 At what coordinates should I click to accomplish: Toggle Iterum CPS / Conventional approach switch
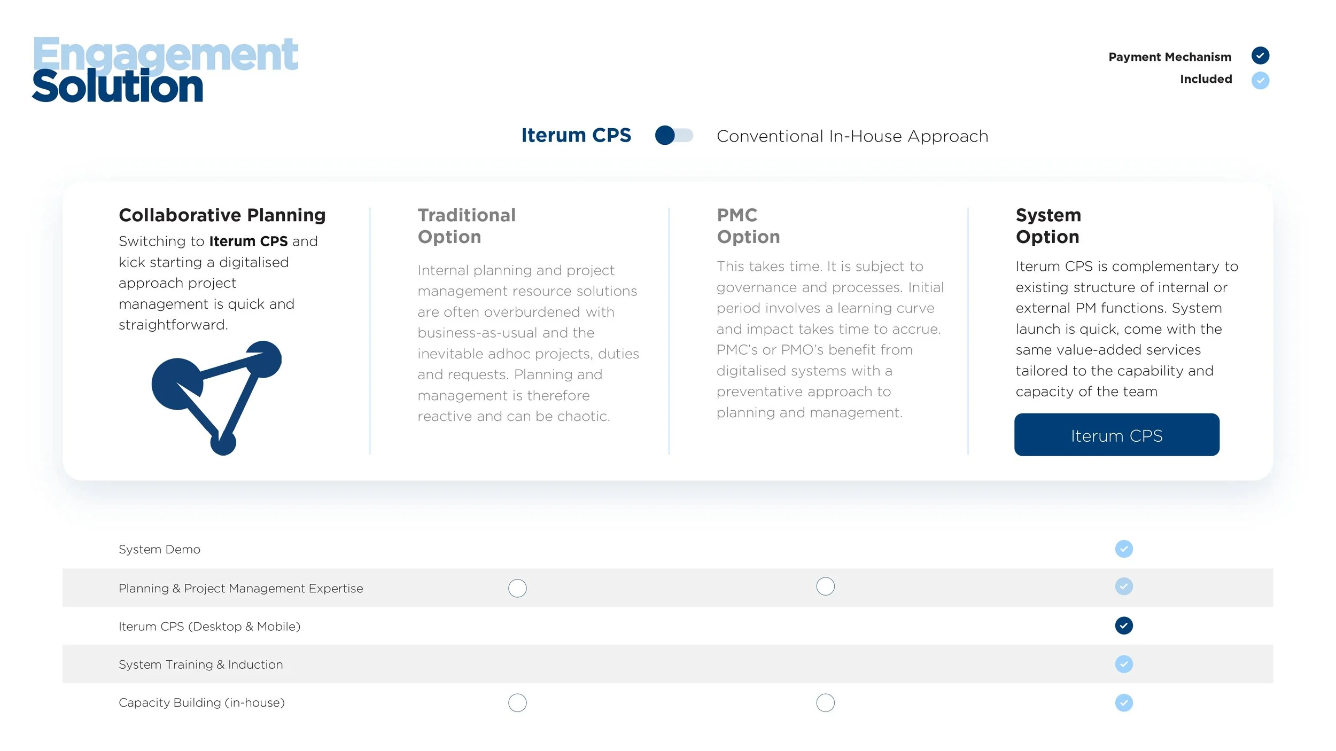coord(673,135)
